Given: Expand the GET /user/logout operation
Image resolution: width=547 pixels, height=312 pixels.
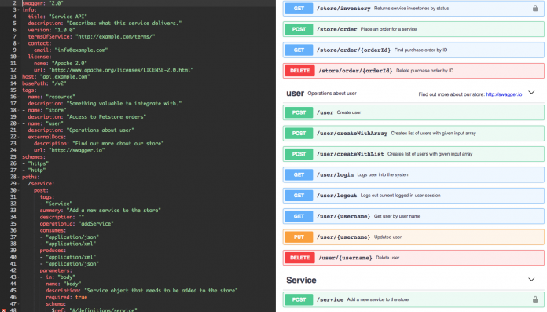Looking at the screenshot, I should [x=413, y=196].
